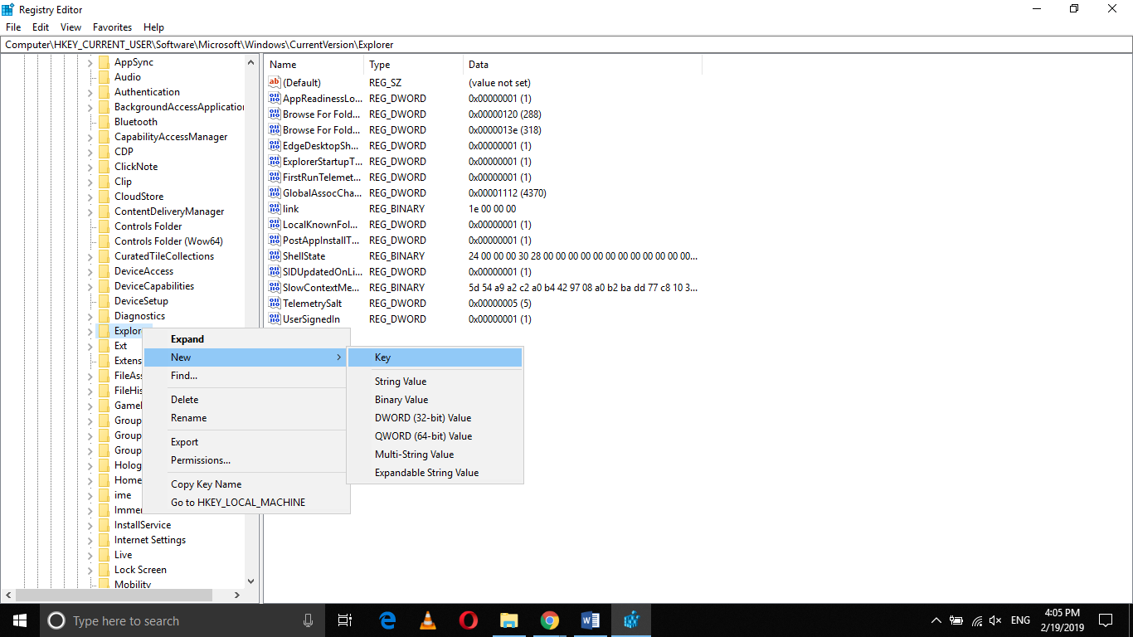Screen dimensions: 1133x637
Task: Select the CuratedTileCollections key
Action: 164,256
